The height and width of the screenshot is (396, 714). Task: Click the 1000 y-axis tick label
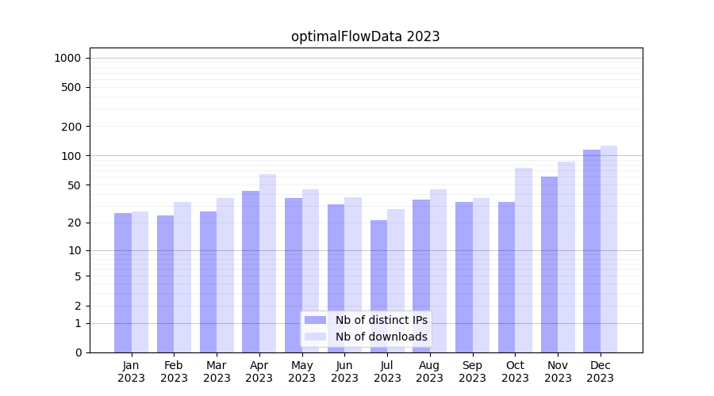click(67, 58)
